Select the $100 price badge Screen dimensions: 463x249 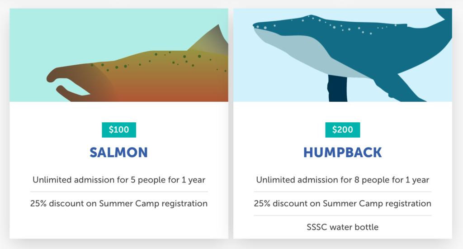coord(119,130)
